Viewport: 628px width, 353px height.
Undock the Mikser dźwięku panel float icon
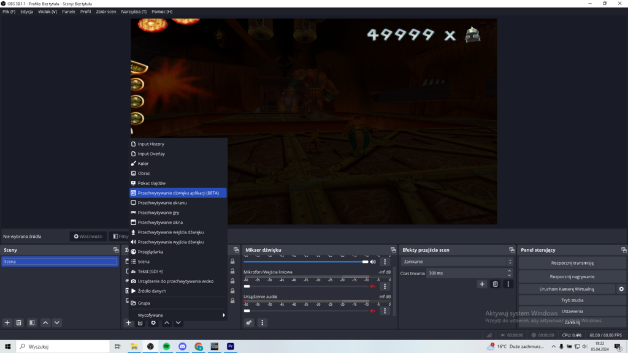[x=393, y=250]
